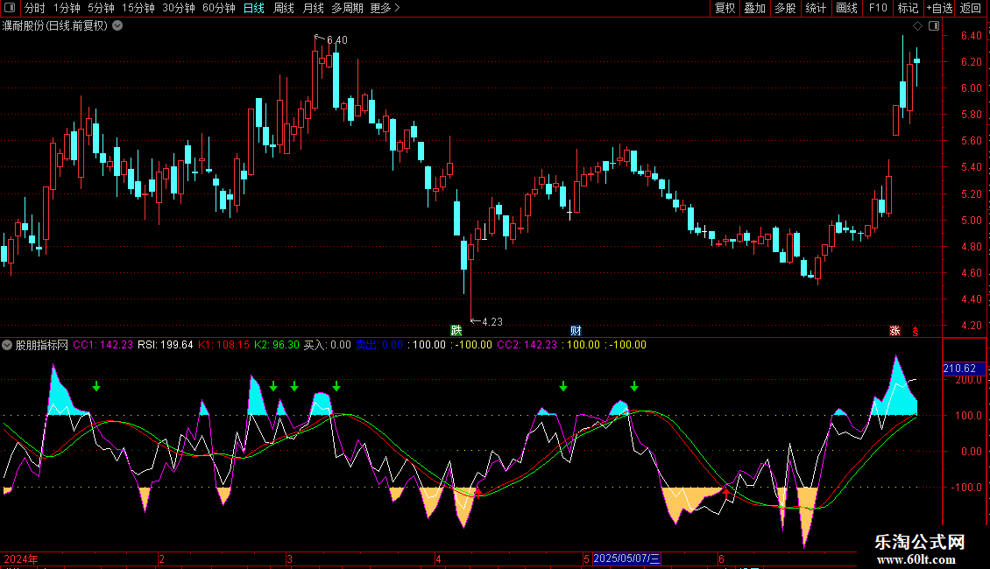The image size is (990, 569).
Task: Click the 5.00 price axis label
Action: (971, 221)
